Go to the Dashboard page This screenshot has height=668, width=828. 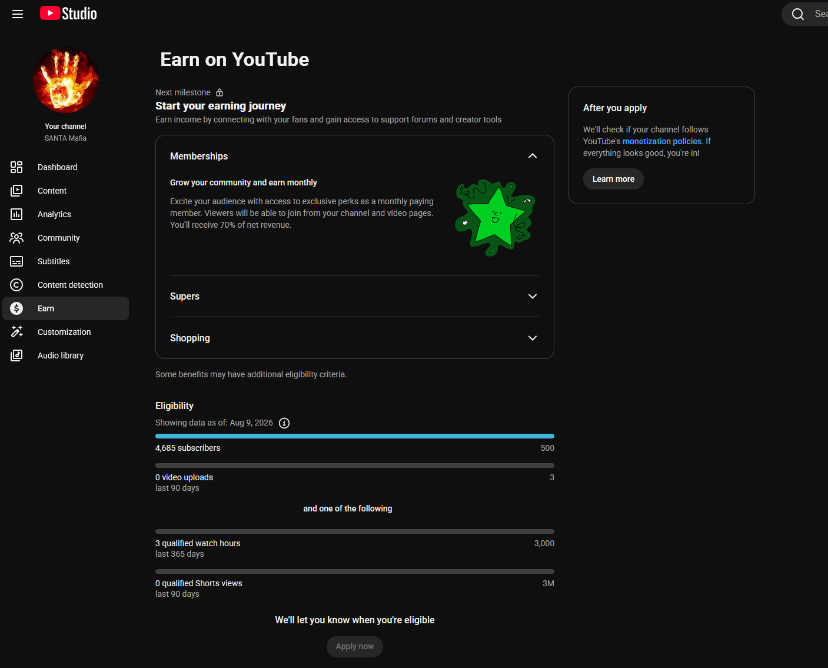66,167
